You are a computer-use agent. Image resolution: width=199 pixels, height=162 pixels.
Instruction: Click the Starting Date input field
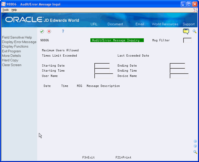[102, 66]
